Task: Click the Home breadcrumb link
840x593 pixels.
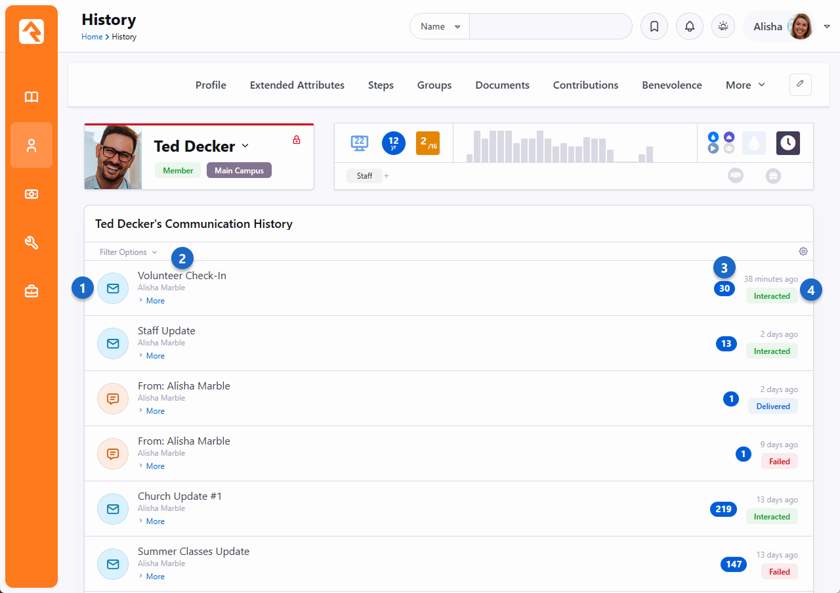Action: coord(92,37)
